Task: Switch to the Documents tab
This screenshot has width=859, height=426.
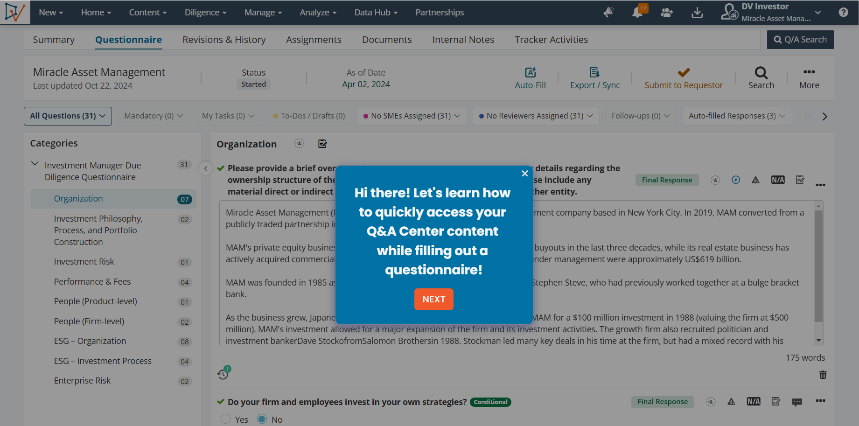Action: point(387,40)
